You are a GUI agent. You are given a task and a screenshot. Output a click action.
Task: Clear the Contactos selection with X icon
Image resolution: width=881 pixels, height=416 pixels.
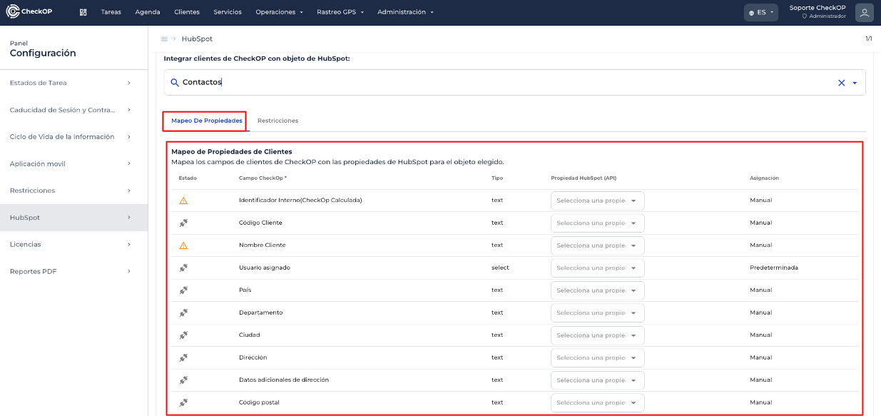(841, 83)
